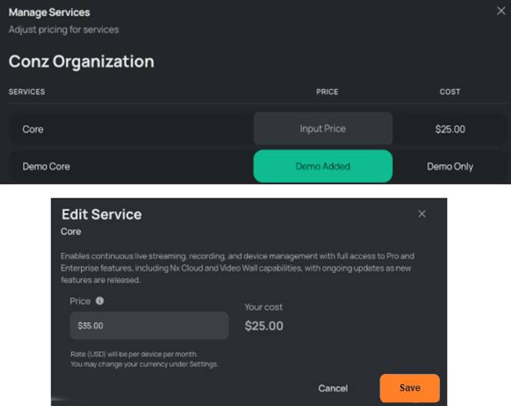
Task: Close the Edit Service dialog
Action: point(422,214)
